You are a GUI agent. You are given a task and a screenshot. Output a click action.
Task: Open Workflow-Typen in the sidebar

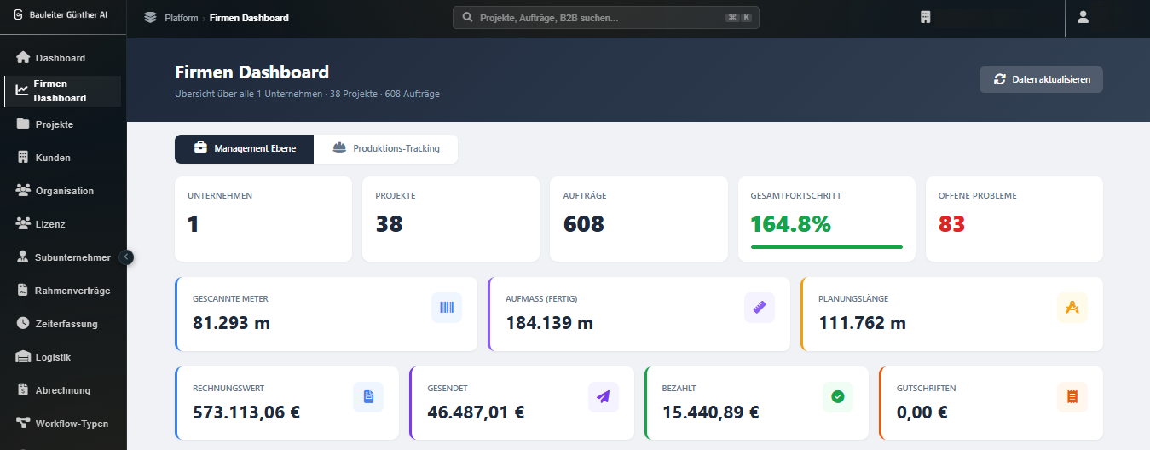[63, 424]
